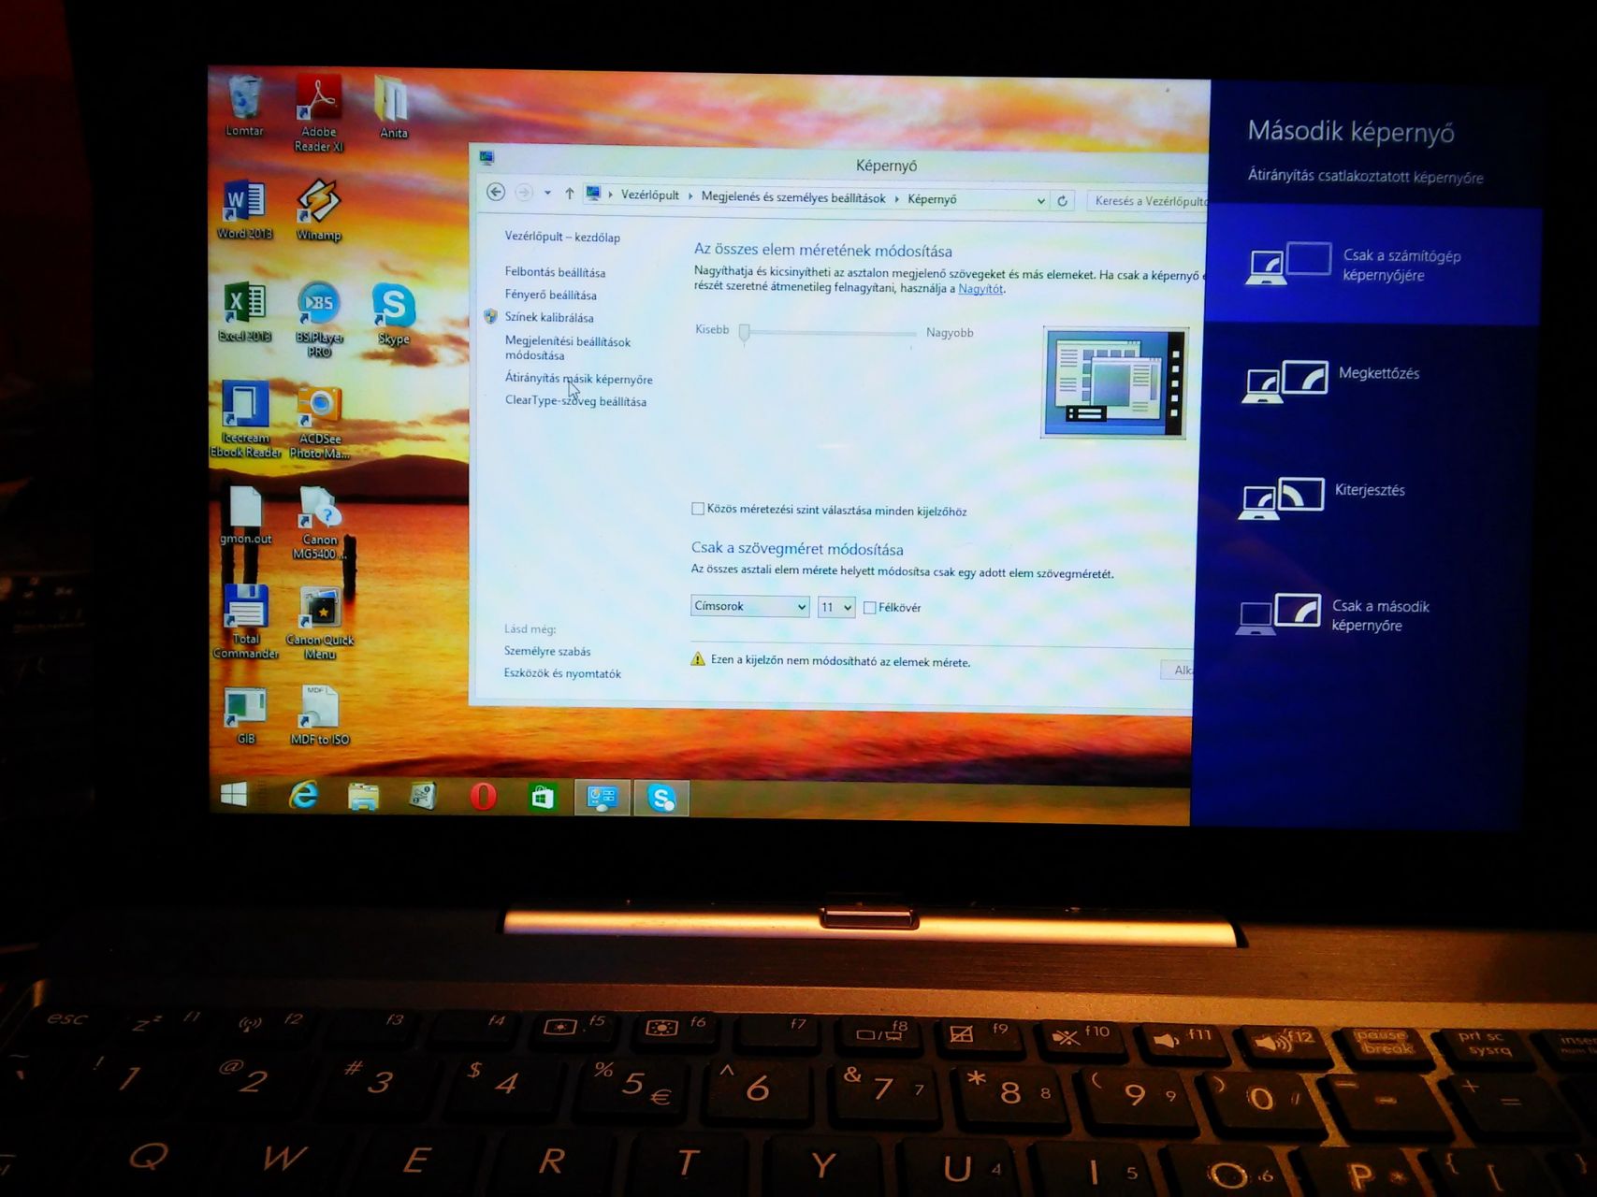This screenshot has height=1197, width=1597.
Task: Switch to Skype taskbar button
Action: [661, 799]
